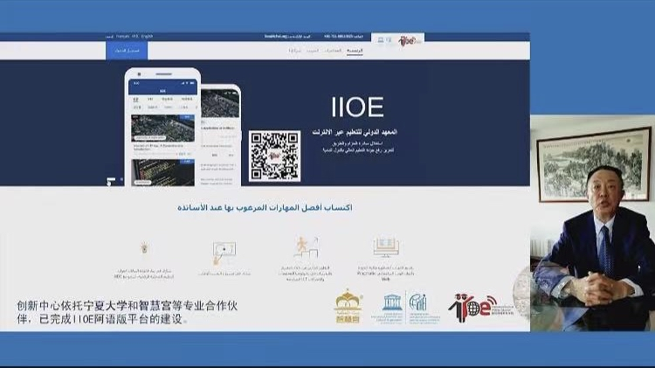Click the IIOE logo in the website header
Screen dimensions: 655x368
coord(409,40)
